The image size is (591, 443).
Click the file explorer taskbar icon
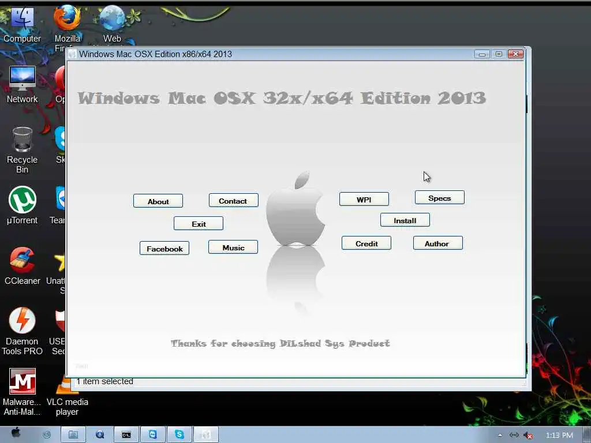[x=73, y=435]
